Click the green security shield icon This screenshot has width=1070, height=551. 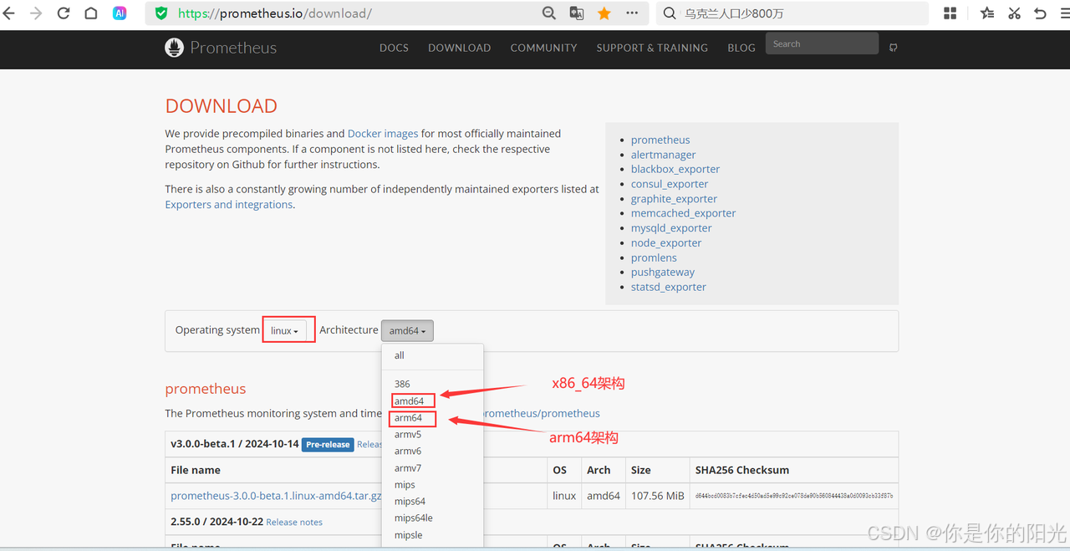[x=161, y=13]
